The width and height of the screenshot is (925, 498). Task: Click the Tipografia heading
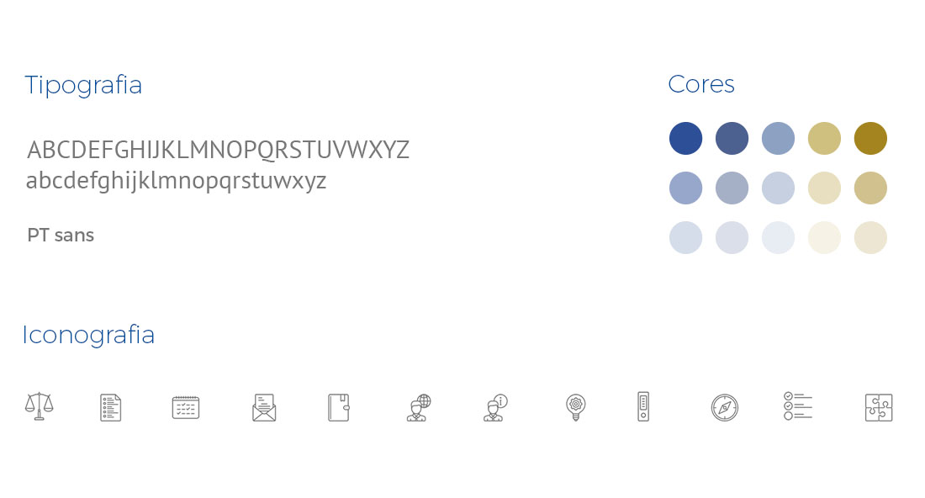point(83,85)
